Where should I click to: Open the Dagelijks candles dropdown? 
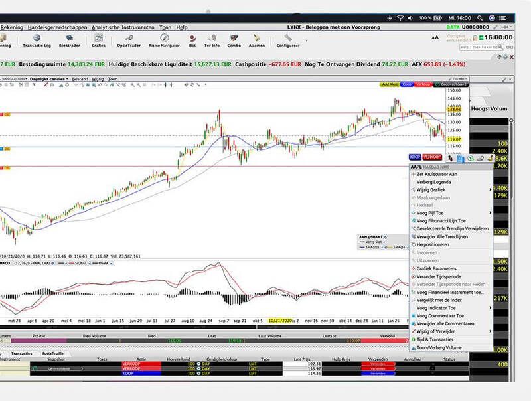(49, 79)
